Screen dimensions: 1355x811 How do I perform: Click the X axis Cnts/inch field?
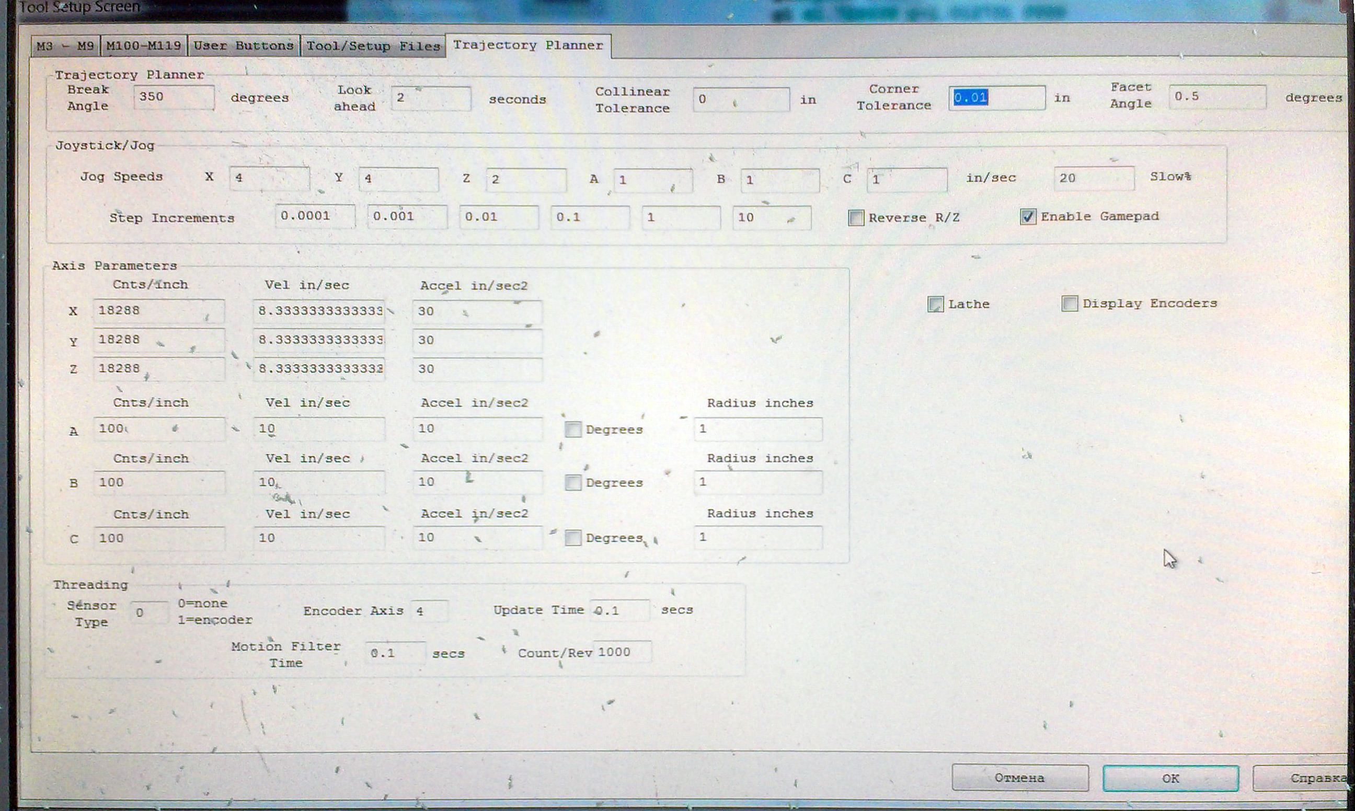158,311
